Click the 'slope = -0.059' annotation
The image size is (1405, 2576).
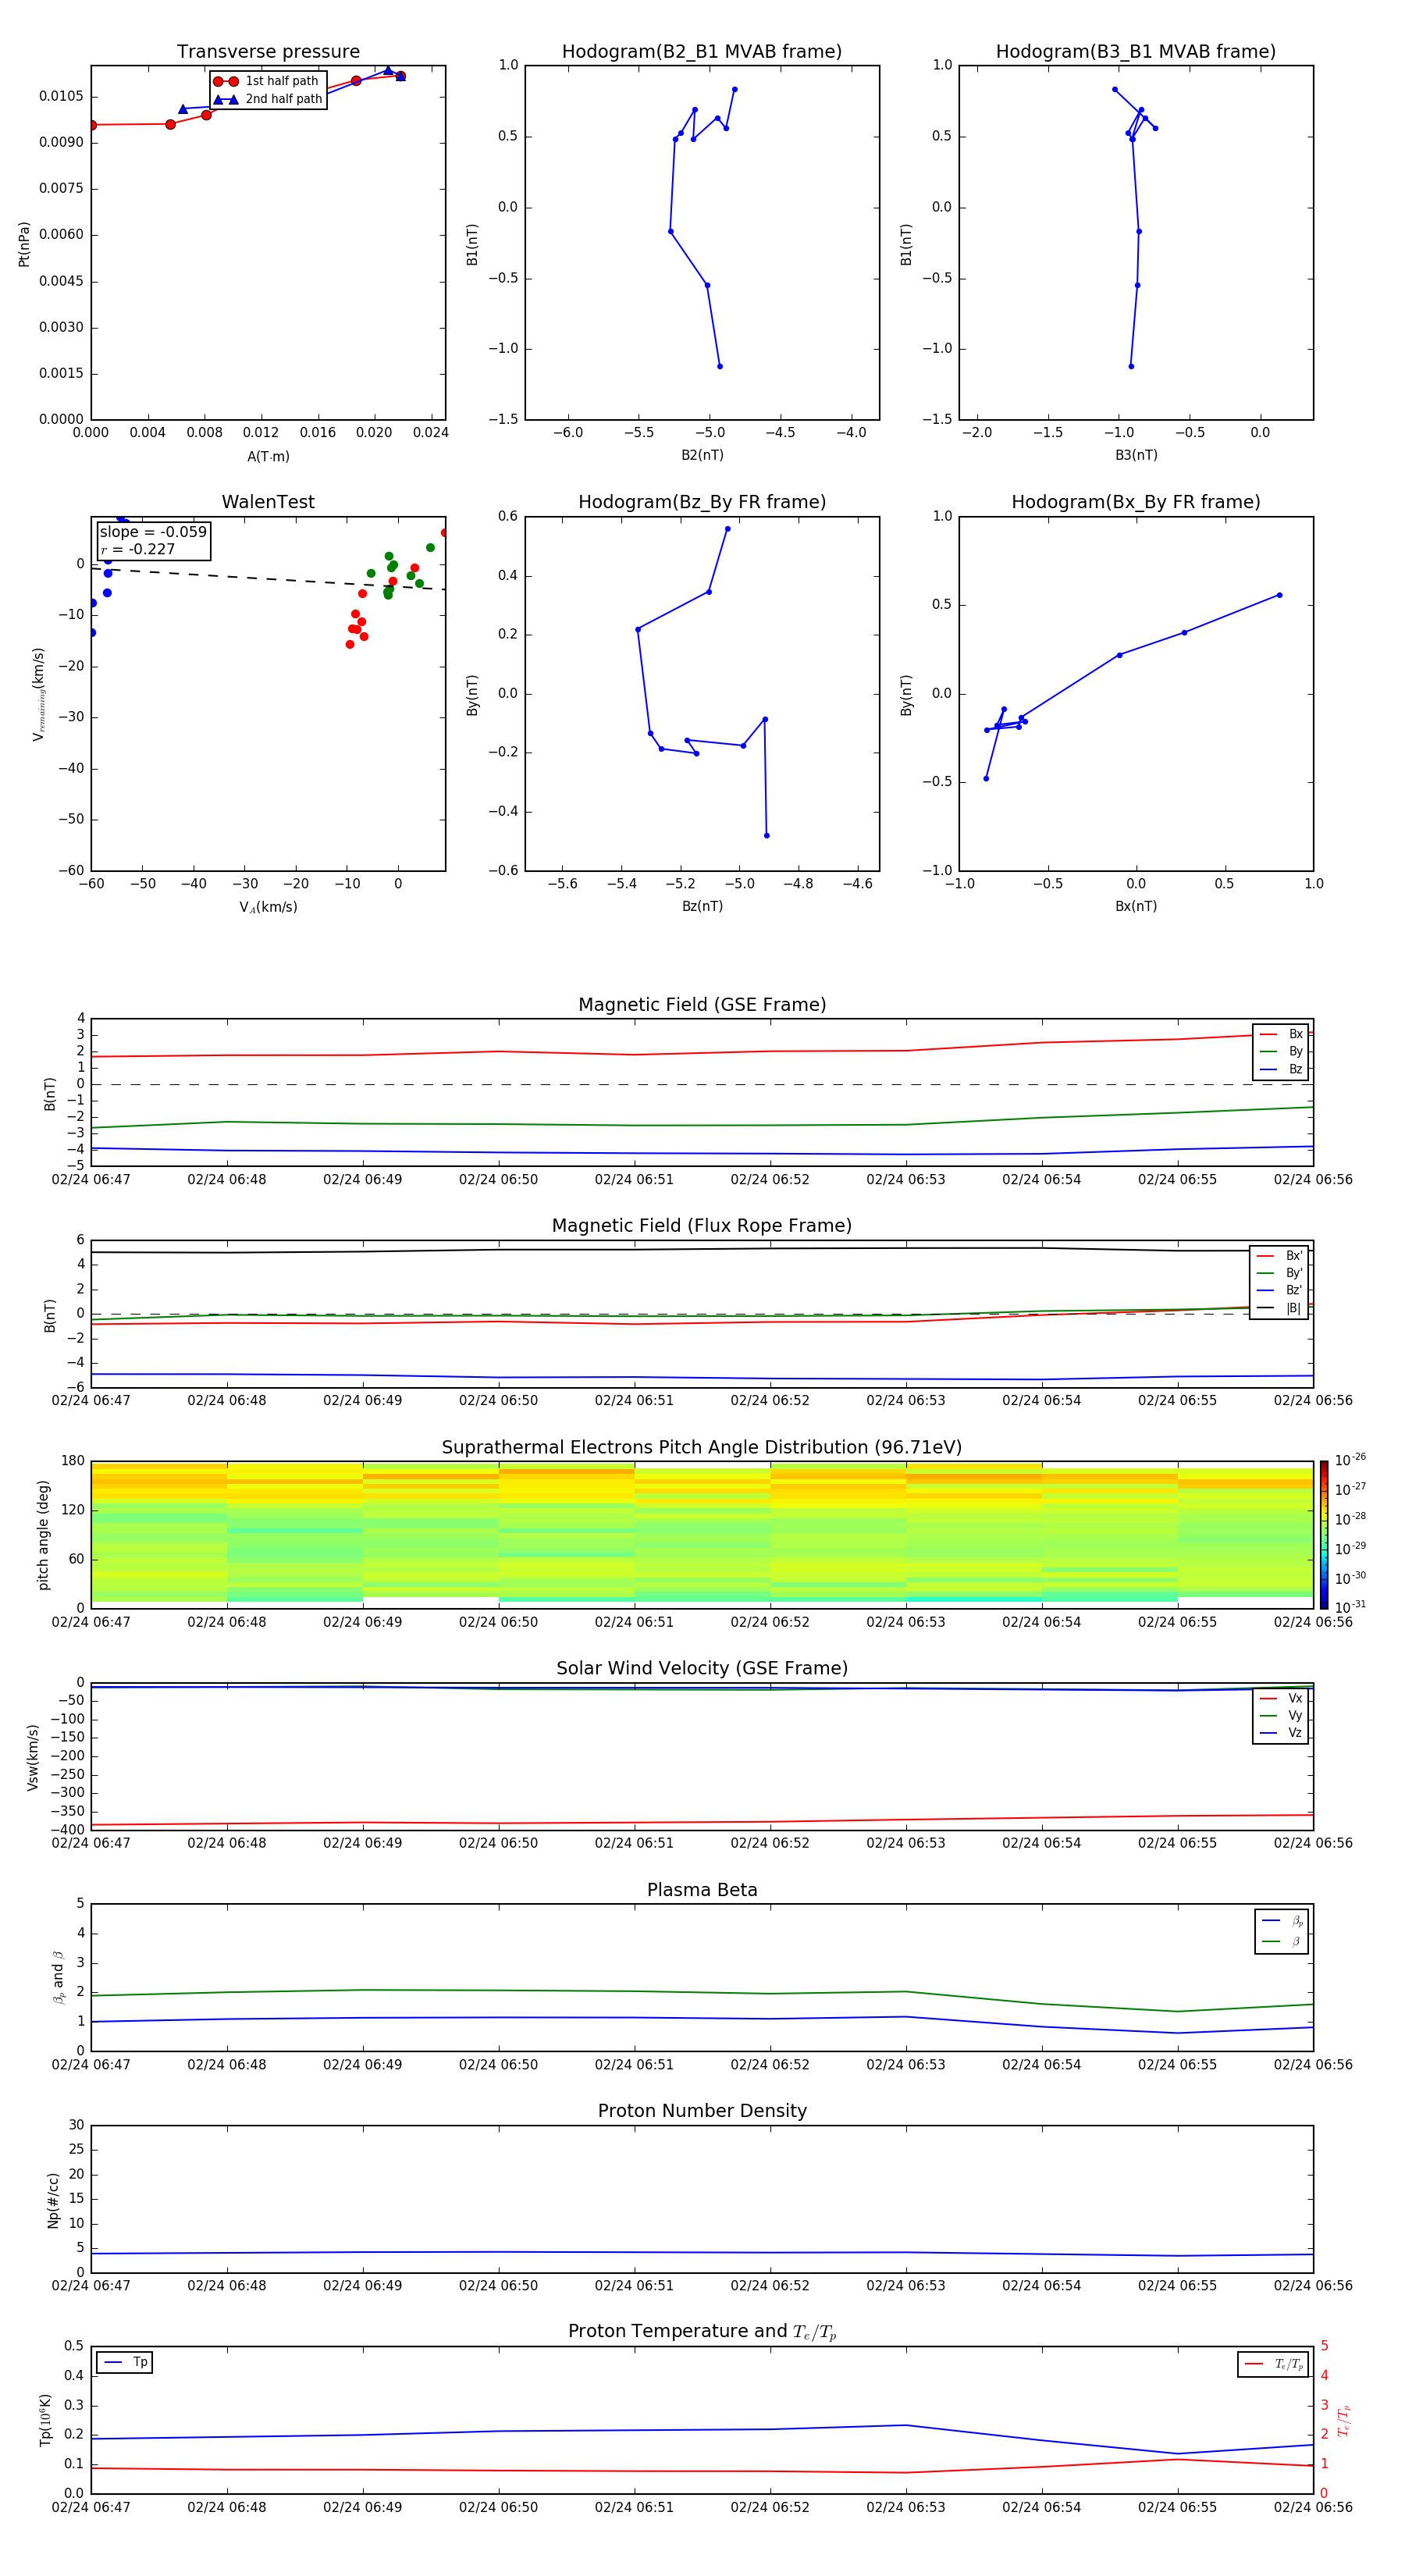(153, 532)
